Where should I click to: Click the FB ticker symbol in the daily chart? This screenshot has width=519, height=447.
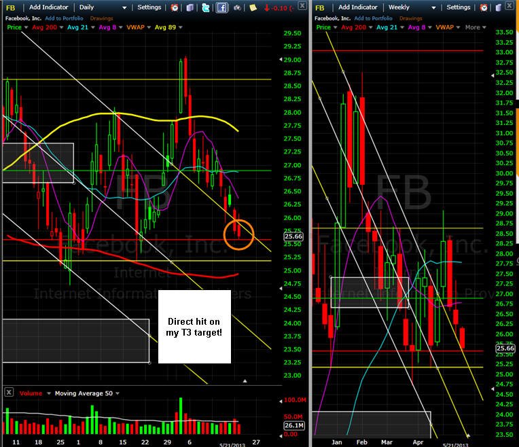tap(11, 7)
